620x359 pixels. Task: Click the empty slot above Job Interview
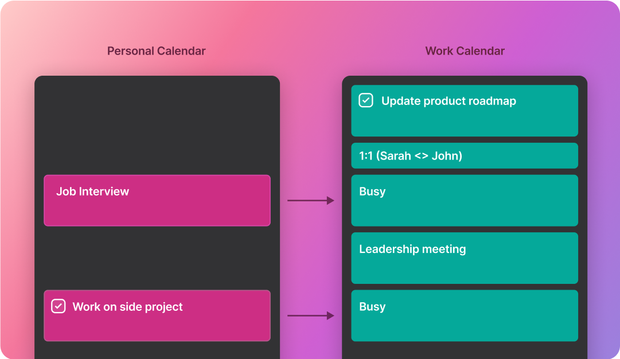click(x=157, y=126)
